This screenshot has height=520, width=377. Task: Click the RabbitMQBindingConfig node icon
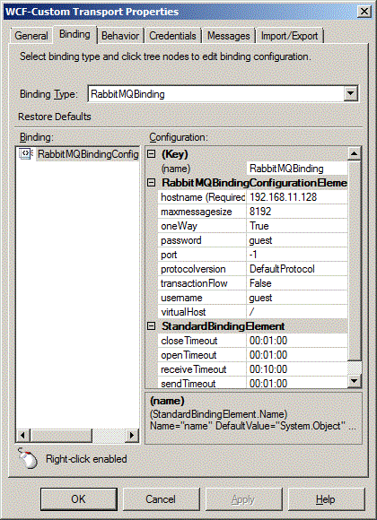point(26,153)
